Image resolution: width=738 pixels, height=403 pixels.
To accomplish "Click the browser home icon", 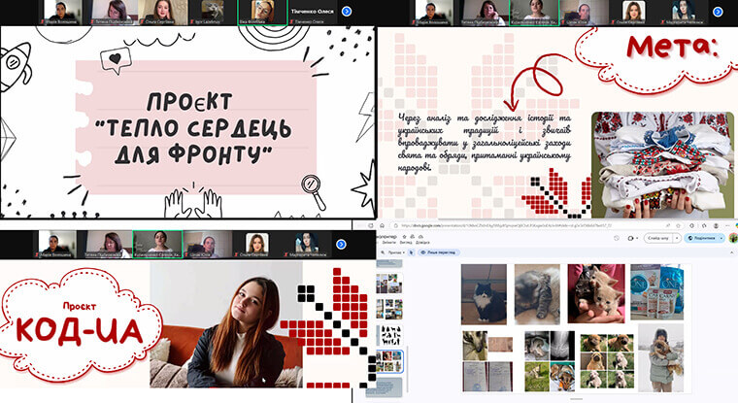I will tap(382, 224).
